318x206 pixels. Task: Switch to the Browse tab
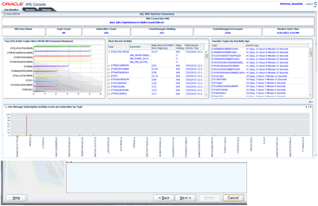tap(30, 9)
